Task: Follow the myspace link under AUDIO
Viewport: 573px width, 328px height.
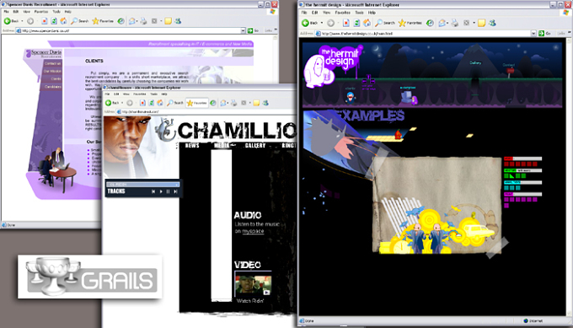Action: click(x=253, y=231)
